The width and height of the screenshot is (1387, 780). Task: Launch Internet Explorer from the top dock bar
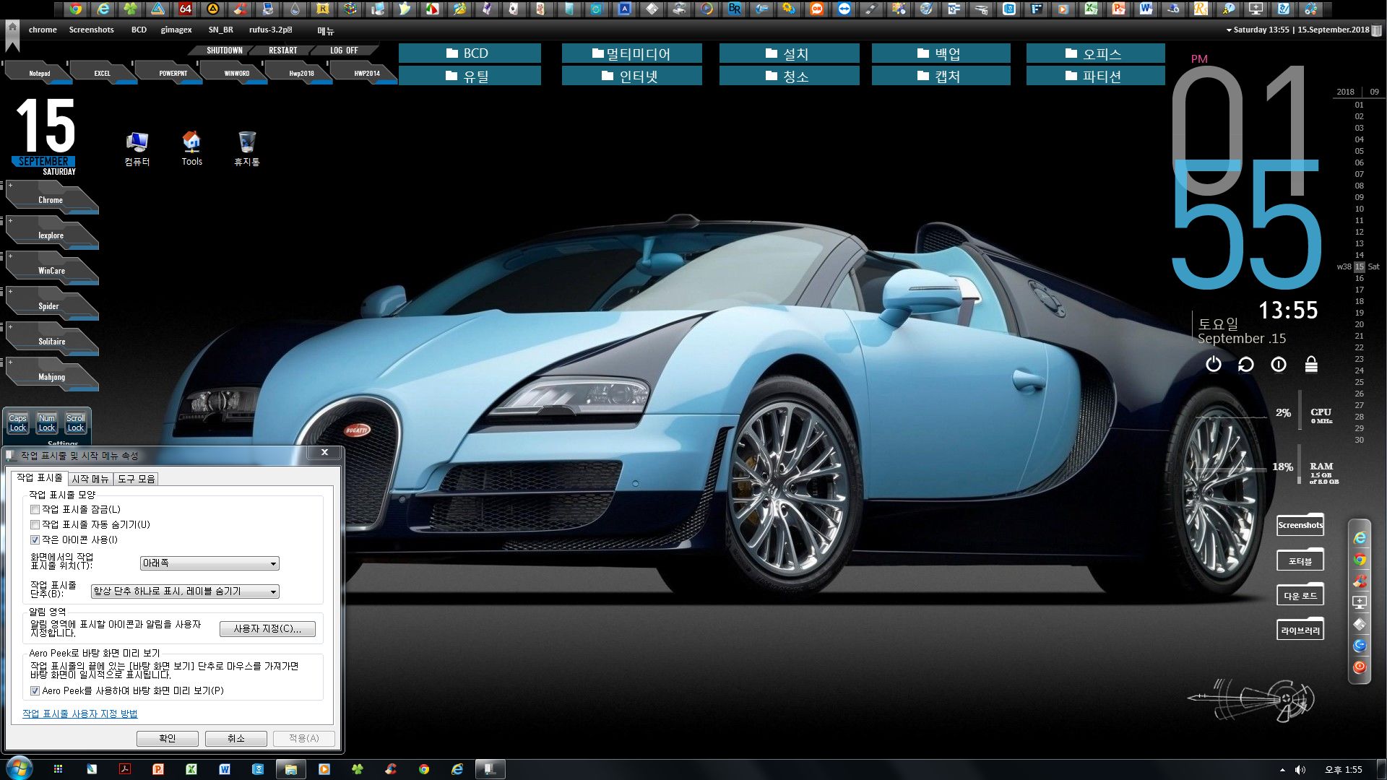pyautogui.click(x=103, y=9)
